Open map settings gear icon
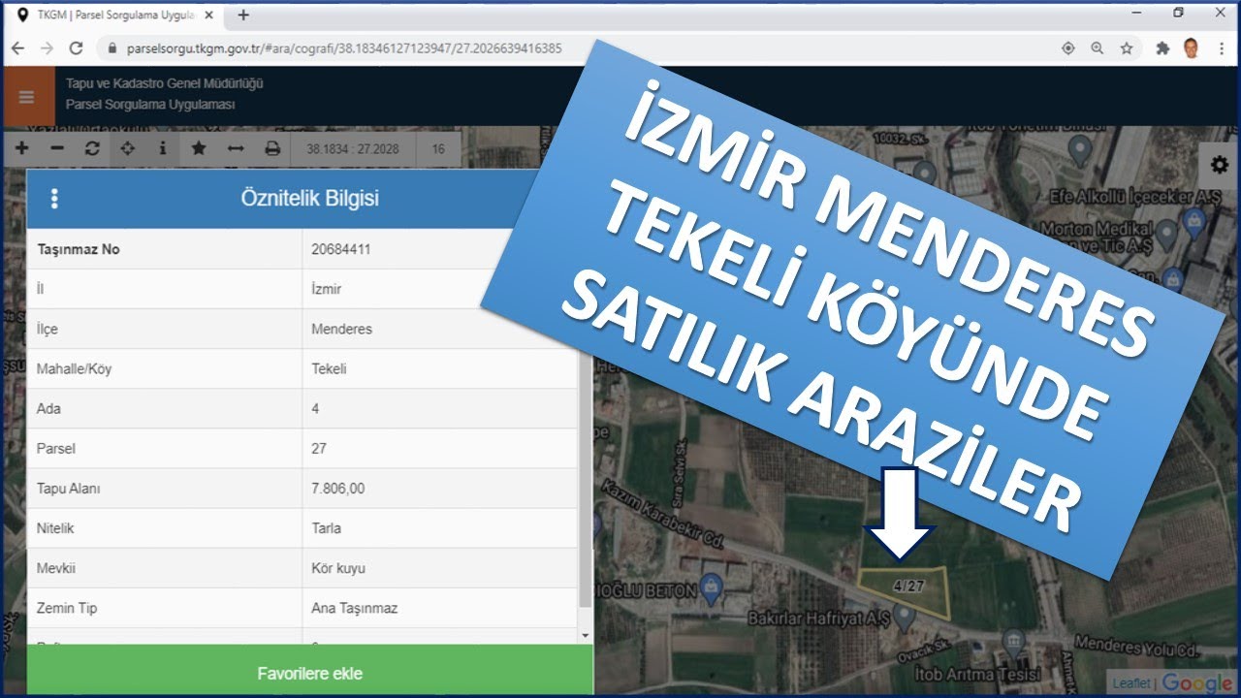1241x698 pixels. point(1220,166)
